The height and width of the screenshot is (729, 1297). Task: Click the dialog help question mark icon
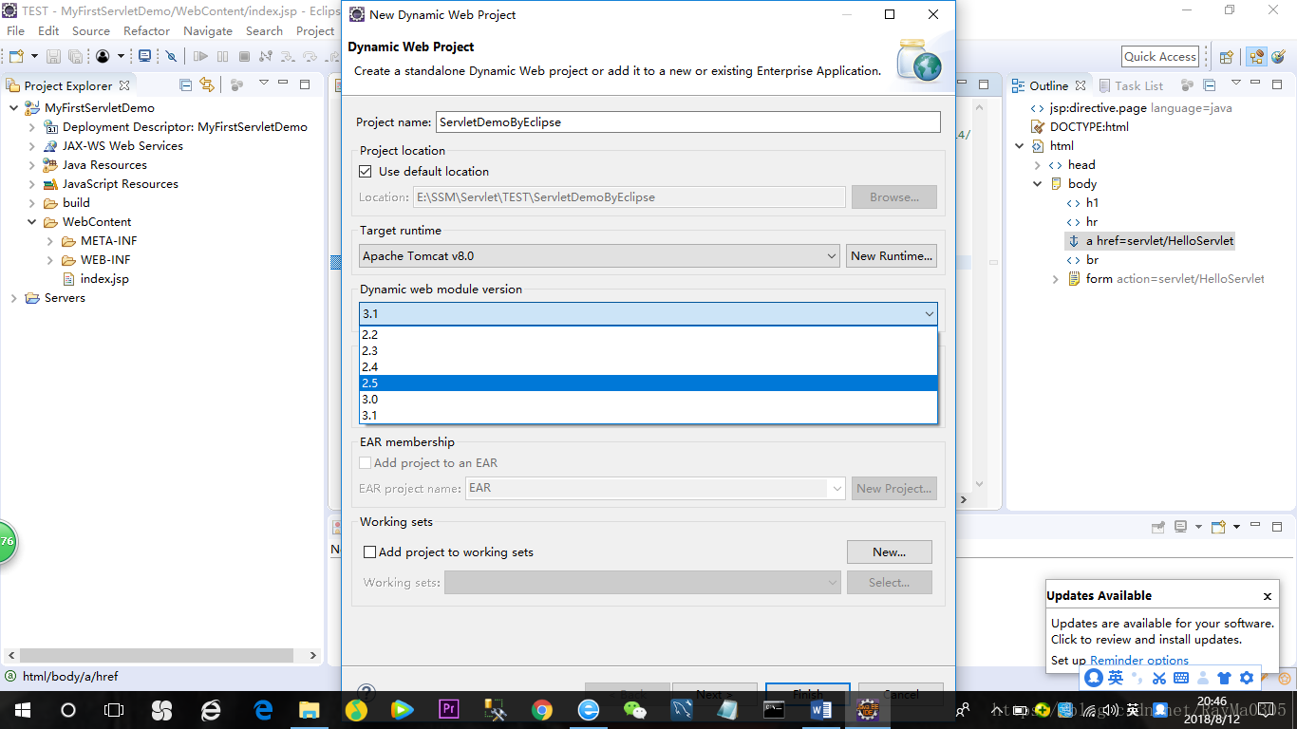click(367, 692)
